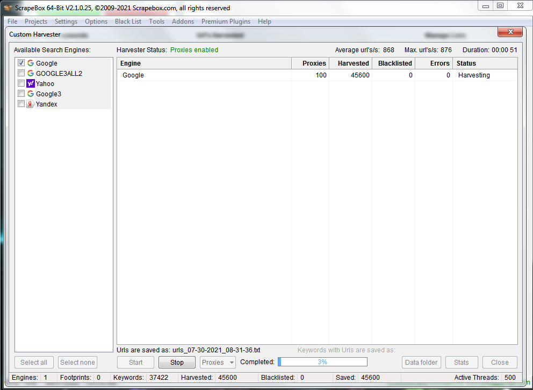The image size is (533, 390).
Task: Click the Average url's/s 868 value
Action: tap(388, 50)
